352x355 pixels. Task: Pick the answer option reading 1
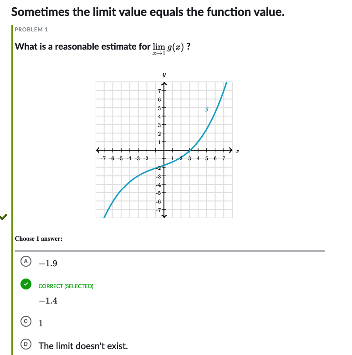click(x=41, y=324)
